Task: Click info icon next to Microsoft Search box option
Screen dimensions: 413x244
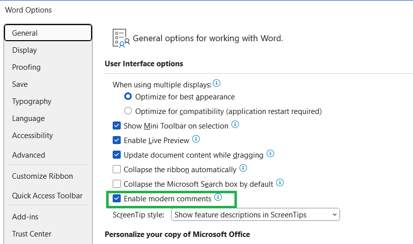Action: click(280, 183)
